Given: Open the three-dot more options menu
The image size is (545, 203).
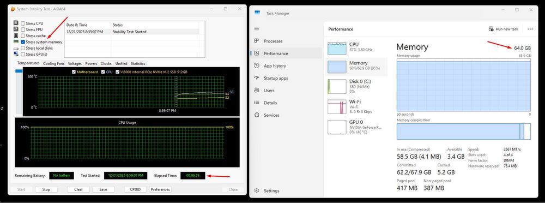Looking at the screenshot, I should 530,29.
